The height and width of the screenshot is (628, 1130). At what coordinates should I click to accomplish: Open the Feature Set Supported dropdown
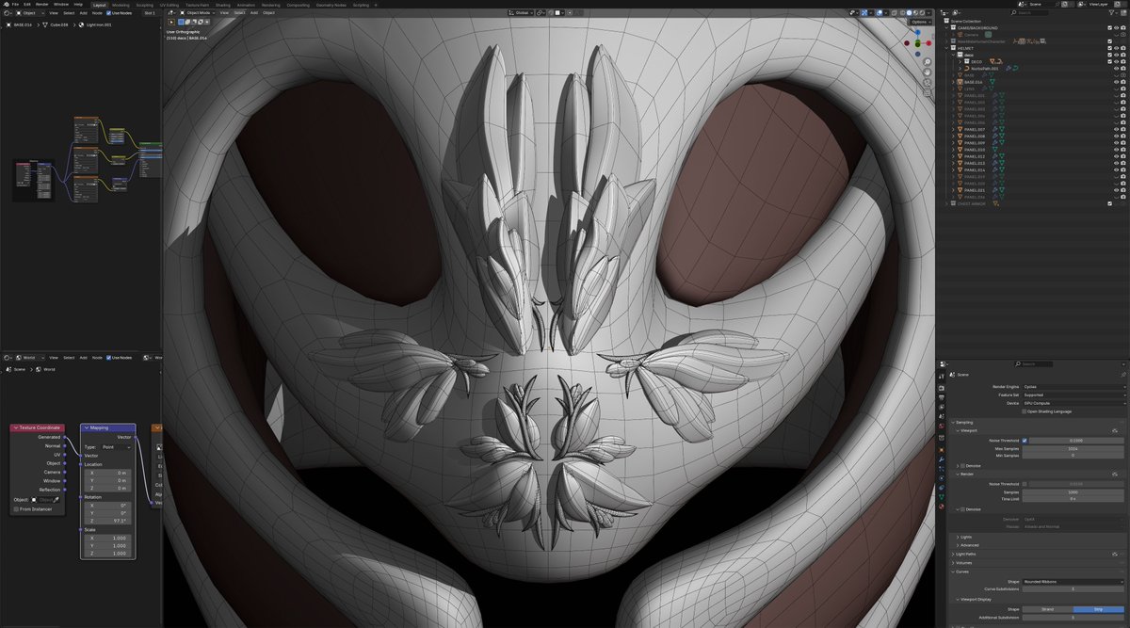[1074, 395]
